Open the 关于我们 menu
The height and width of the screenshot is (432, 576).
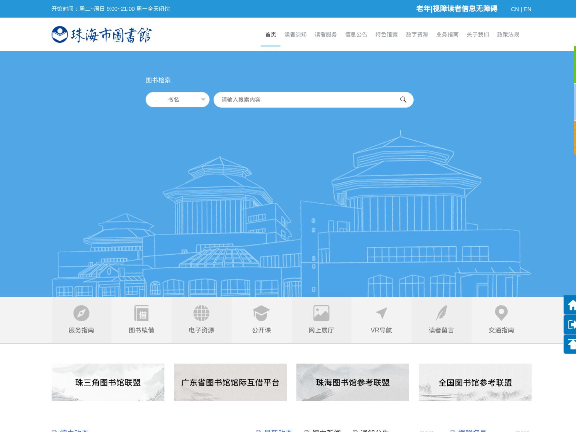coord(478,34)
